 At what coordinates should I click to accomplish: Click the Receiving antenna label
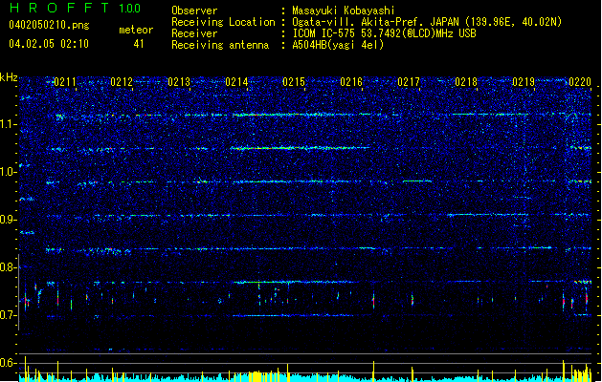(x=220, y=45)
